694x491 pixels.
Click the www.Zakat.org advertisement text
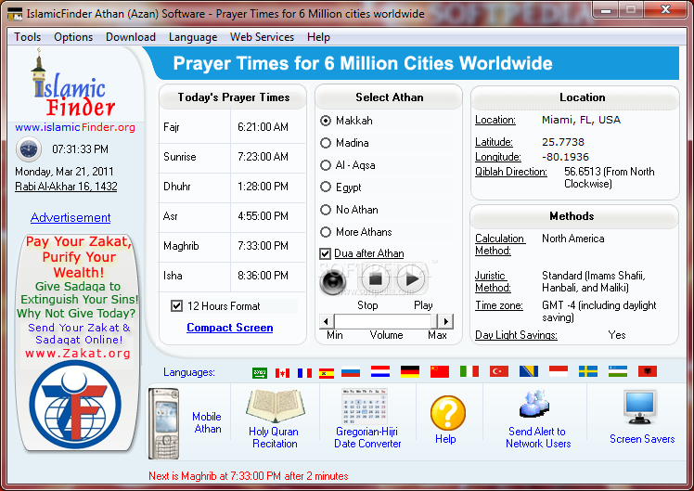(x=78, y=354)
